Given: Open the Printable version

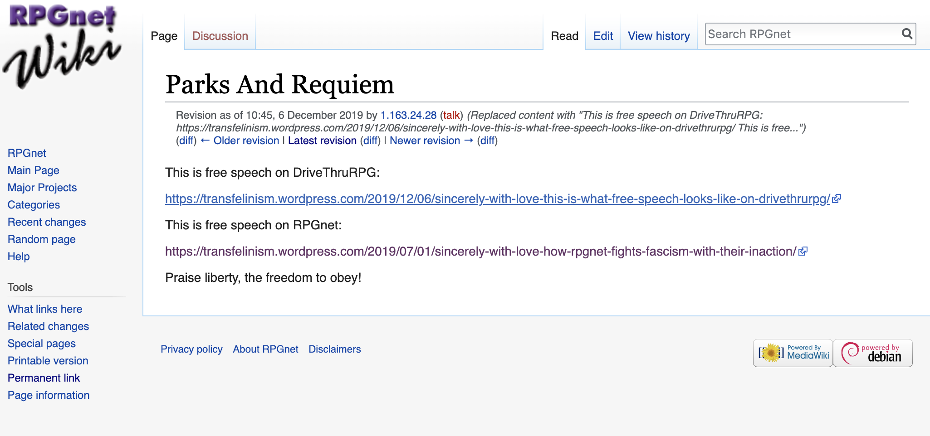Looking at the screenshot, I should 48,361.
